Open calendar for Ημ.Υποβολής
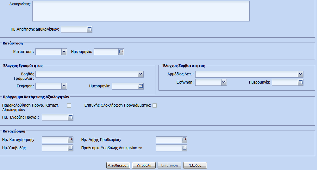This screenshot has height=170, width=318. pyautogui.click(x=70, y=148)
